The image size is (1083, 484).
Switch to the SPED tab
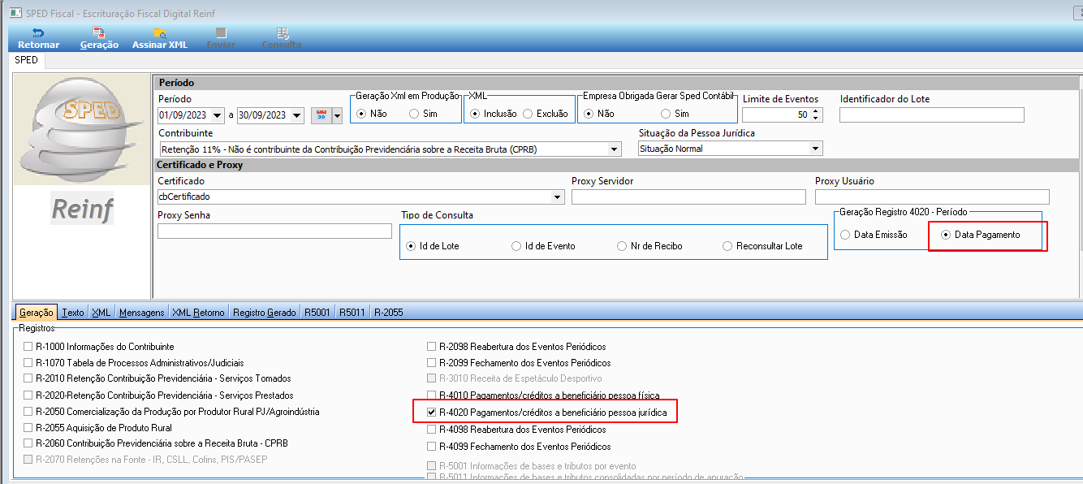tap(26, 60)
